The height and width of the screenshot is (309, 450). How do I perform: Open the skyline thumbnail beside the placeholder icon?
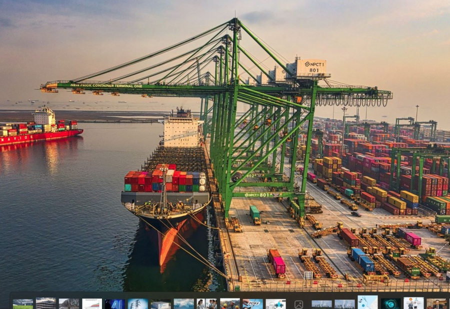(321, 304)
